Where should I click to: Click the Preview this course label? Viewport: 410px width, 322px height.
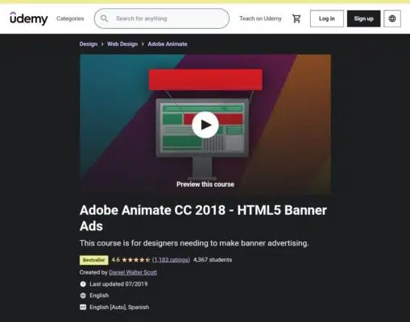pyautogui.click(x=205, y=184)
